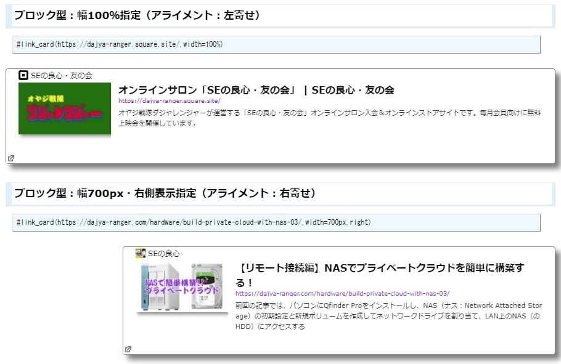Click the external-link icon on first card
Viewport: 561px width, 364px height.
point(11,158)
